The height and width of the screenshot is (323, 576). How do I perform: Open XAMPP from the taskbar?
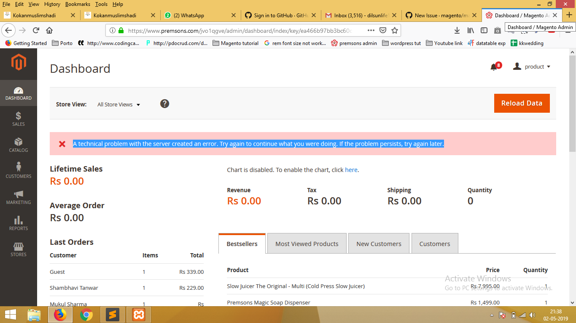coord(138,314)
